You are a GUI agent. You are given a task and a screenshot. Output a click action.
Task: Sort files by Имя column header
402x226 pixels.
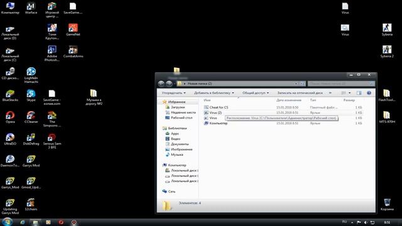click(x=207, y=100)
